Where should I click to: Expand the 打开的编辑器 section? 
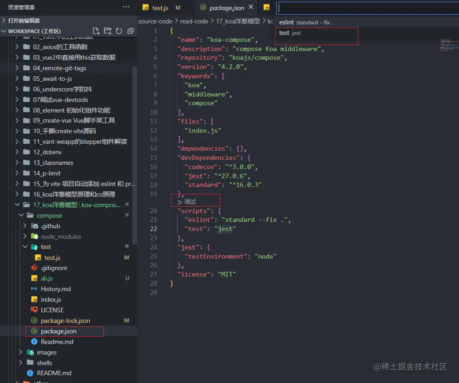[x=69, y=21]
